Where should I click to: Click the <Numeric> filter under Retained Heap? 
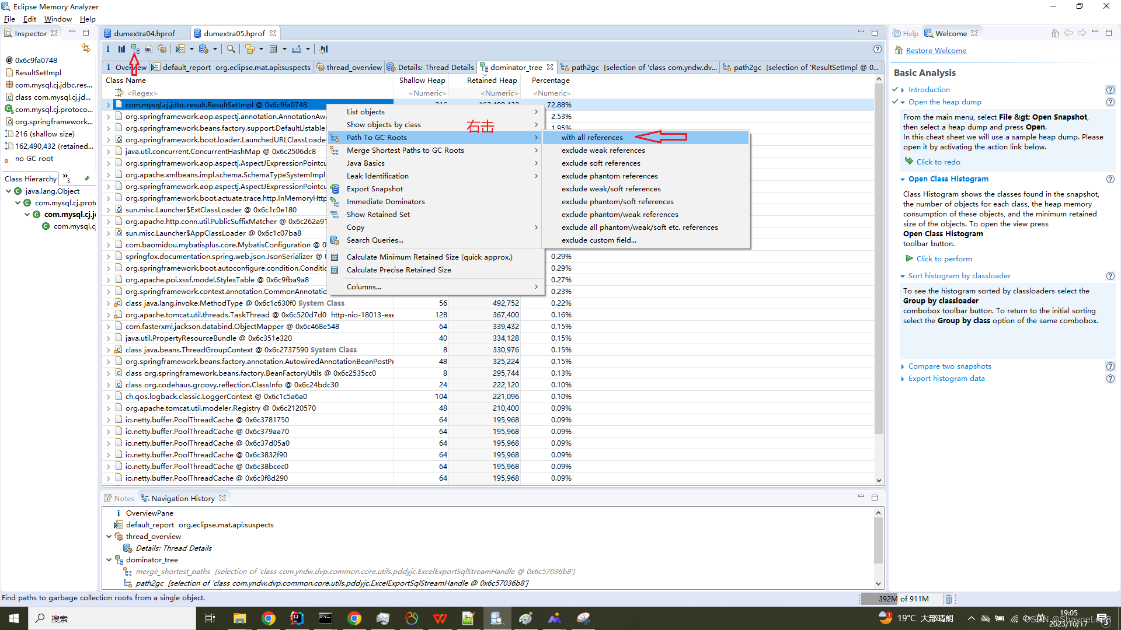point(499,93)
